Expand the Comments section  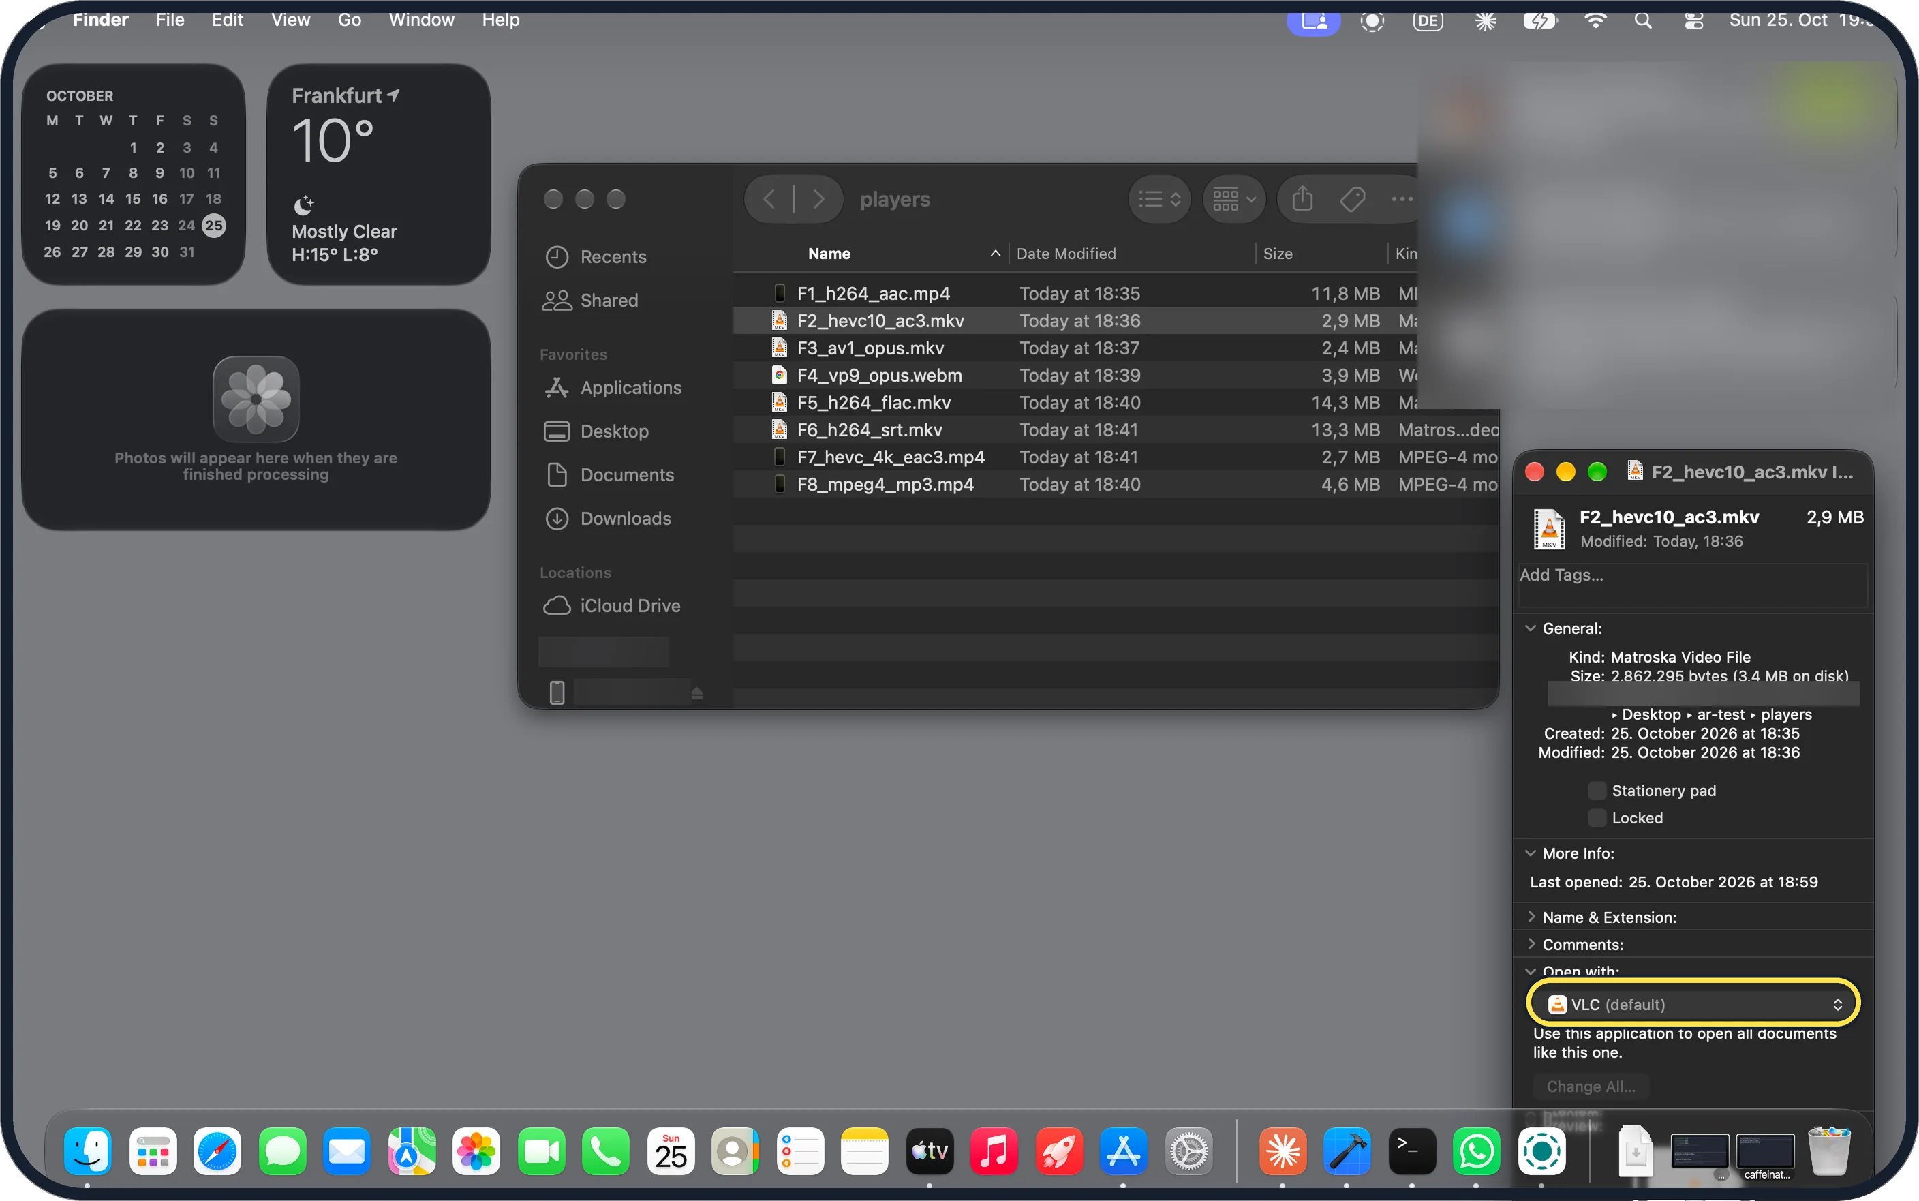click(1531, 943)
